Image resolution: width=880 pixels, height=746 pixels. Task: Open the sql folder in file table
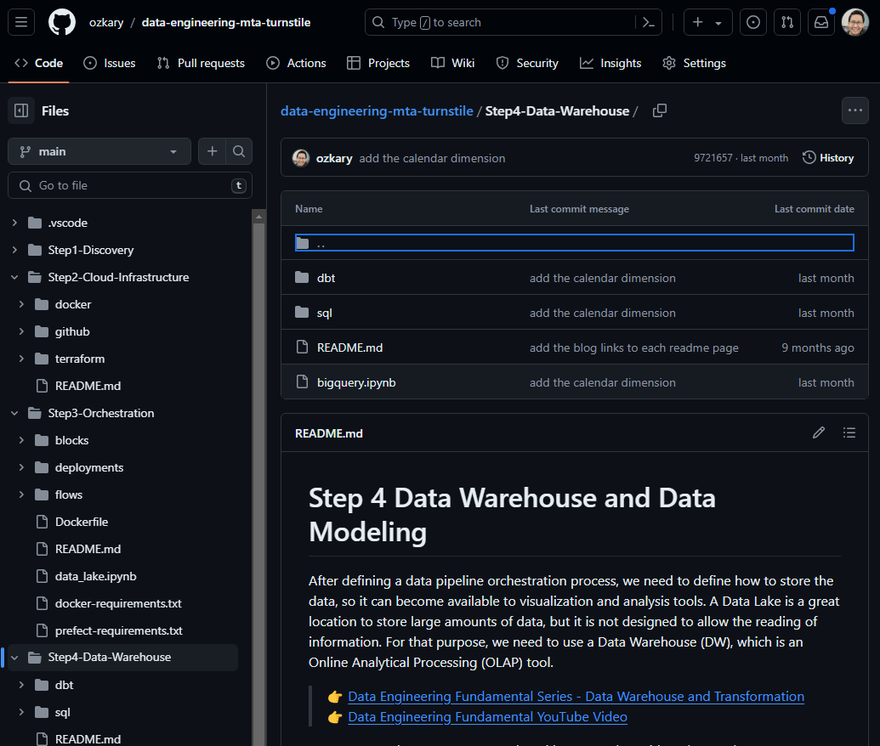(325, 313)
